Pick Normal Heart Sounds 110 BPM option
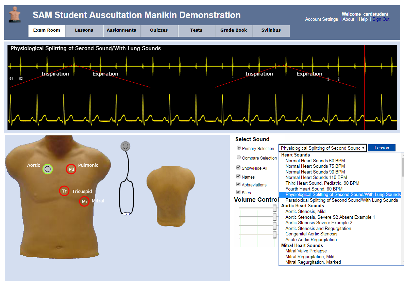 (316, 177)
